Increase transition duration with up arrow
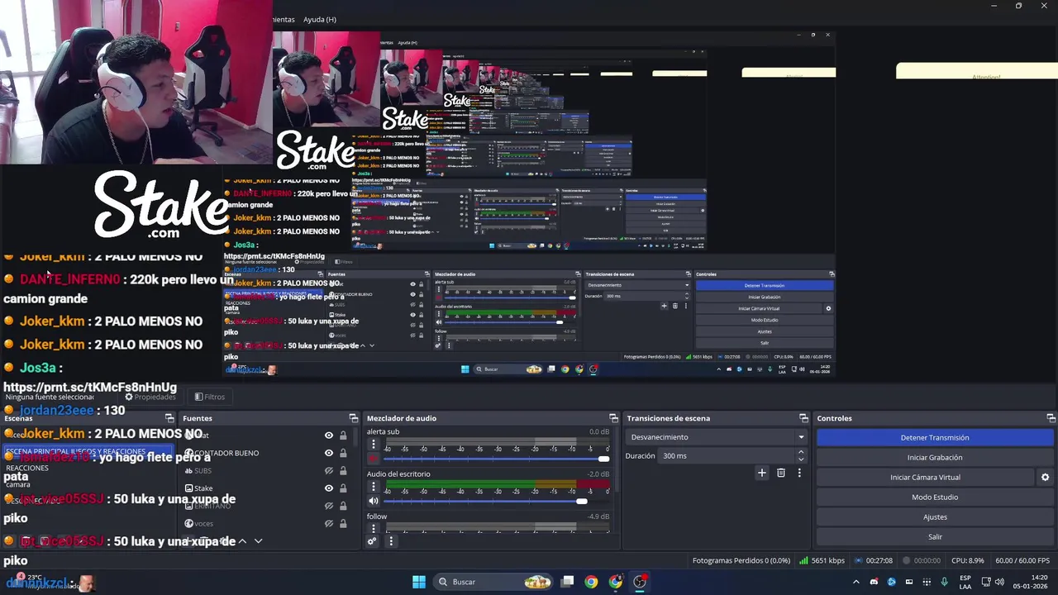This screenshot has width=1058, height=595. (801, 452)
